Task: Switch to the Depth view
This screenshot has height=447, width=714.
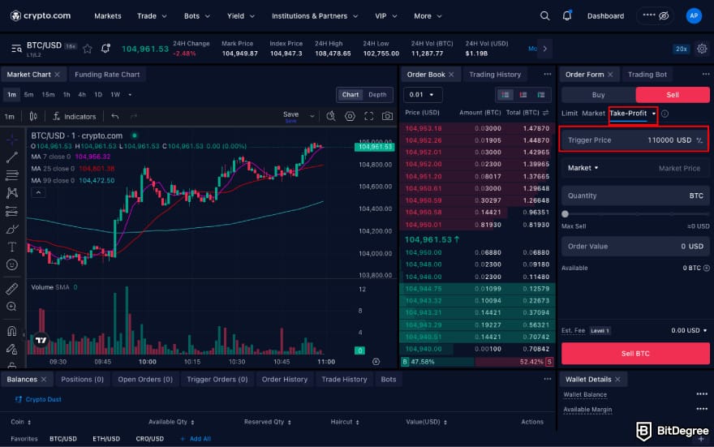Action: coord(377,95)
